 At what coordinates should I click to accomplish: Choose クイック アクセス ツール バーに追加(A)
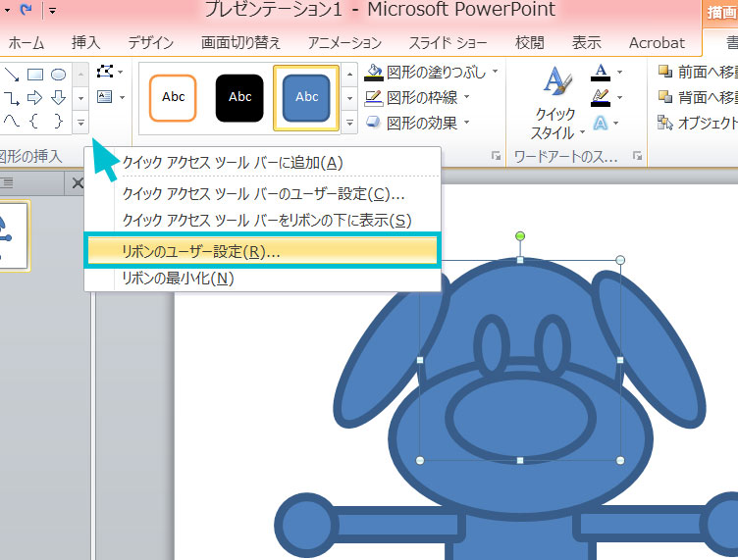coord(263,163)
